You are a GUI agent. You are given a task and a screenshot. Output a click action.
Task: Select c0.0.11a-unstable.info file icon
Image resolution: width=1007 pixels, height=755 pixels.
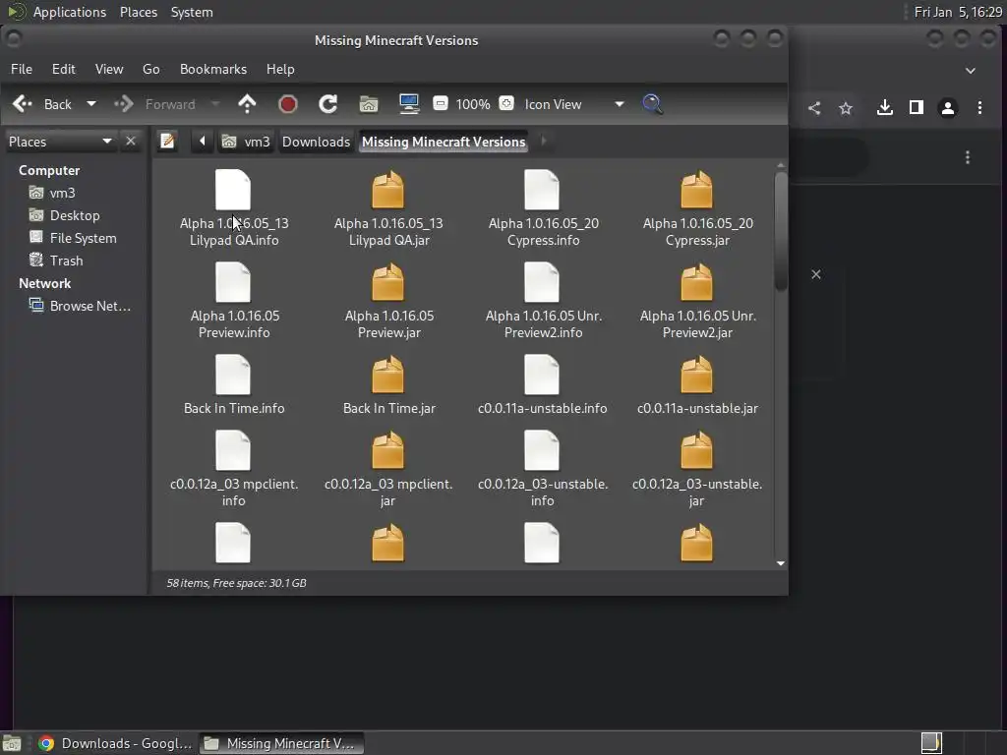[x=542, y=375]
